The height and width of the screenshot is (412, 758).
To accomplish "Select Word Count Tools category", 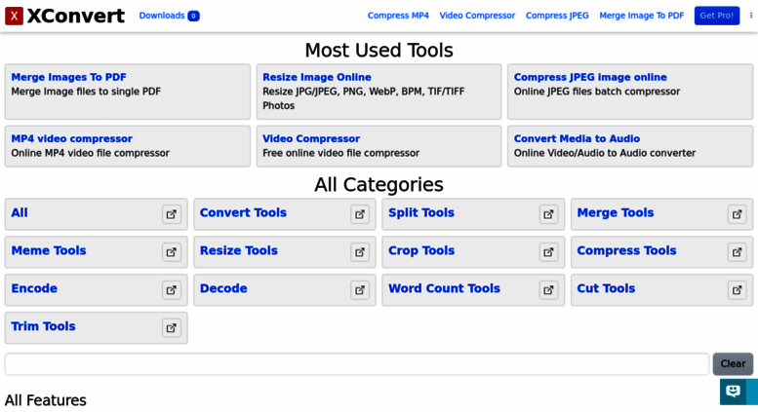I will 444,288.
